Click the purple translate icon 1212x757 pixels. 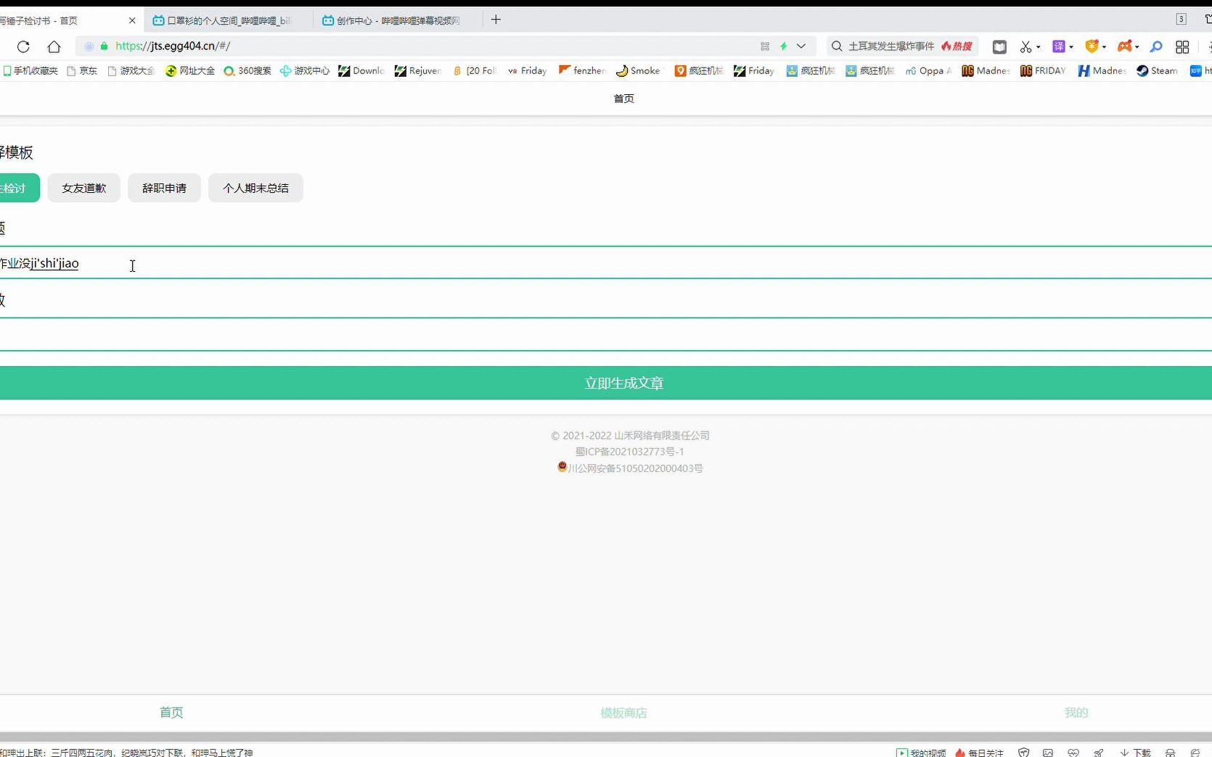(x=1059, y=46)
